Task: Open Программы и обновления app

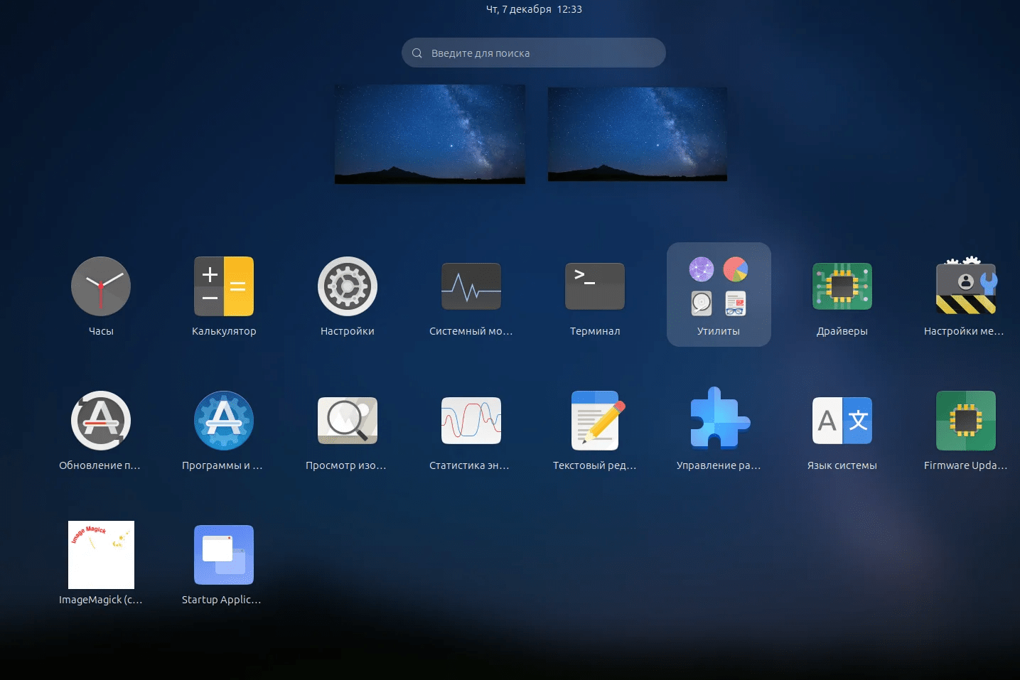Action: click(224, 421)
